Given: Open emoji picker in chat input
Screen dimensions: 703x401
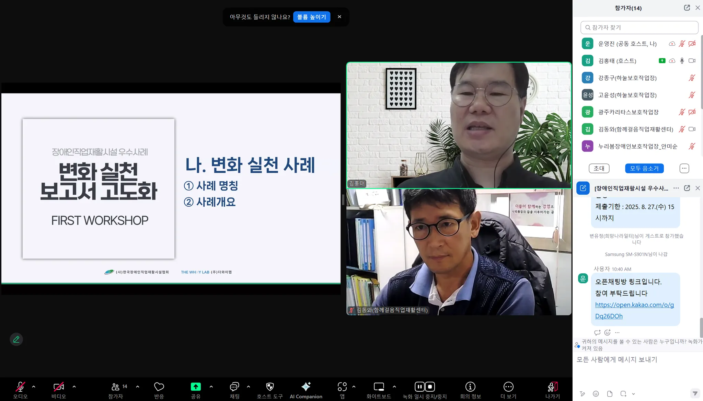Looking at the screenshot, I should point(596,394).
